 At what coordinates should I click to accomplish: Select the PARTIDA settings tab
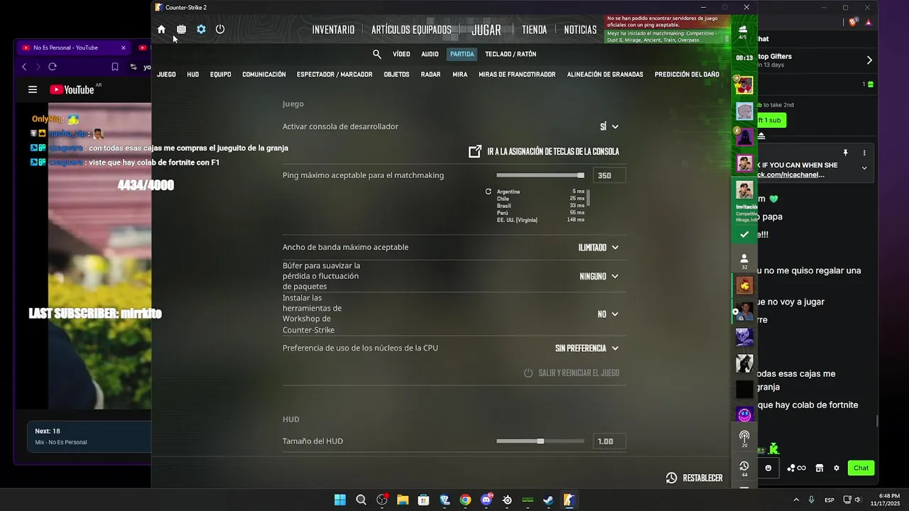[462, 54]
